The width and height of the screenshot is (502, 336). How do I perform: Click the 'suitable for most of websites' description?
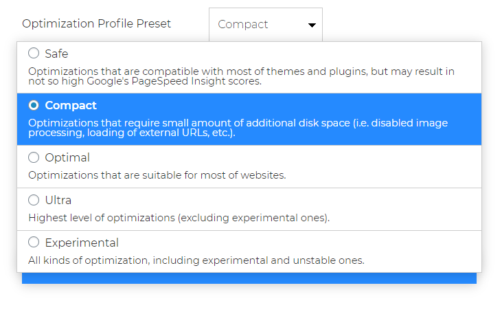(x=157, y=175)
